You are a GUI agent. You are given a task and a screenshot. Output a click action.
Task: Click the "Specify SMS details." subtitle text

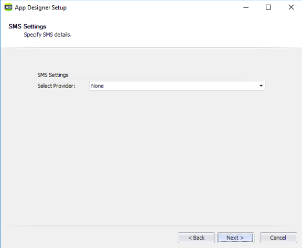click(48, 35)
